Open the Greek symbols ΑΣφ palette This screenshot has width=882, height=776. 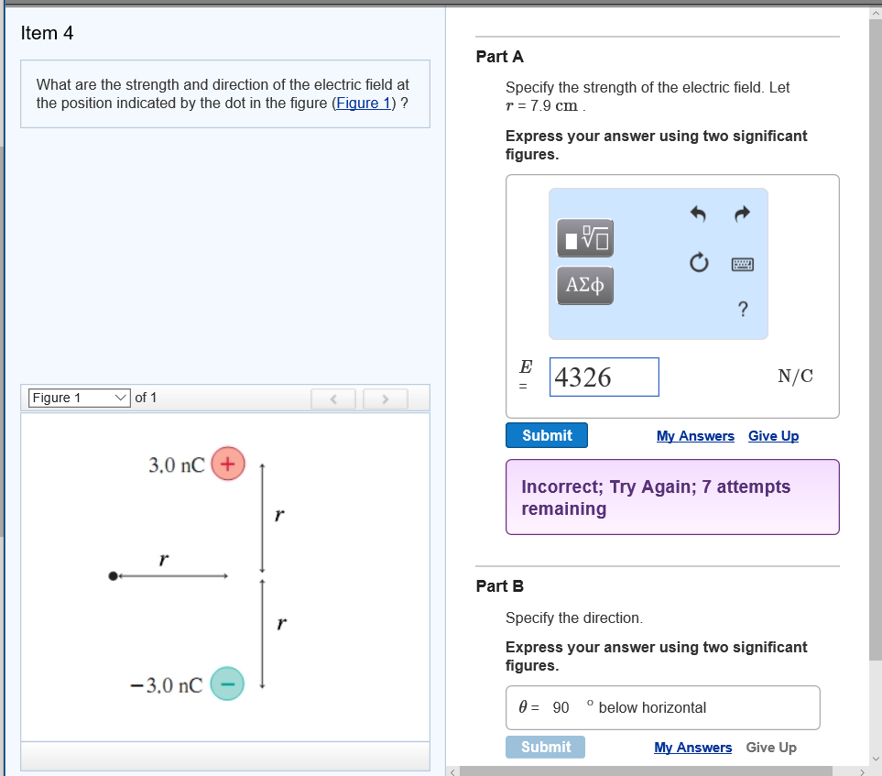(x=585, y=285)
